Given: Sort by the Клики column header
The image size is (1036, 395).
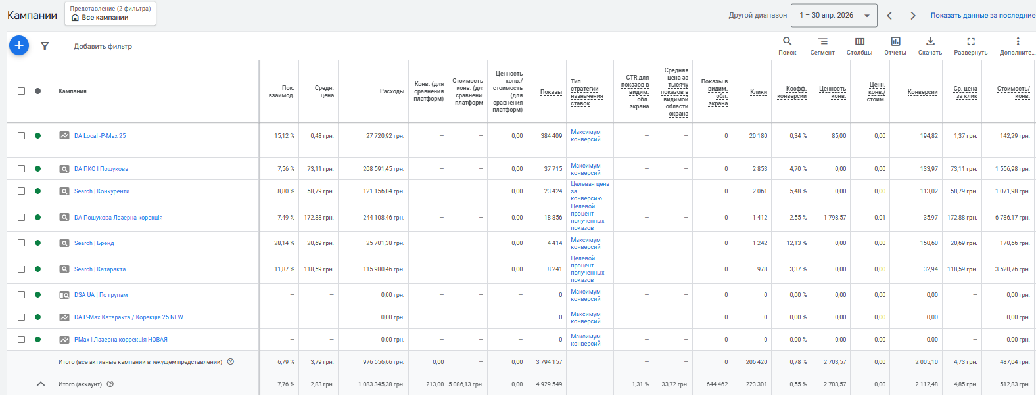Looking at the screenshot, I should tap(759, 92).
